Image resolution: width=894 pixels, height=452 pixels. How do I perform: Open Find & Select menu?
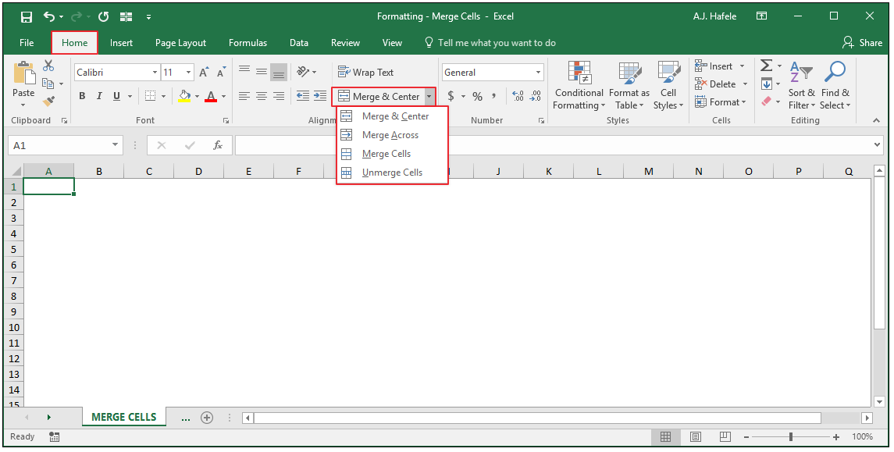click(x=835, y=86)
